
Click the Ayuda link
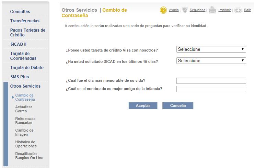tap(174, 10)
